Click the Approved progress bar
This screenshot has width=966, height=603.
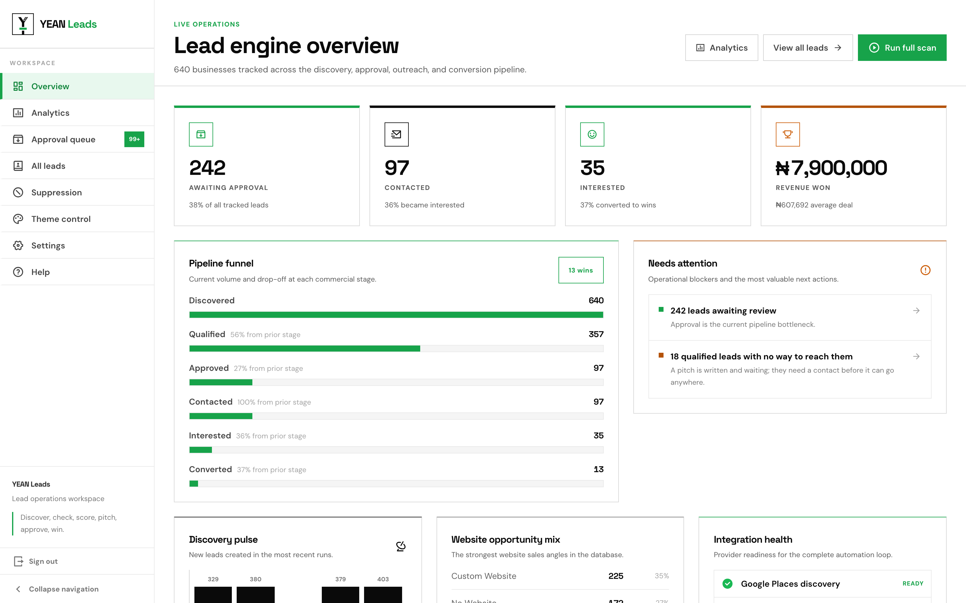[396, 383]
